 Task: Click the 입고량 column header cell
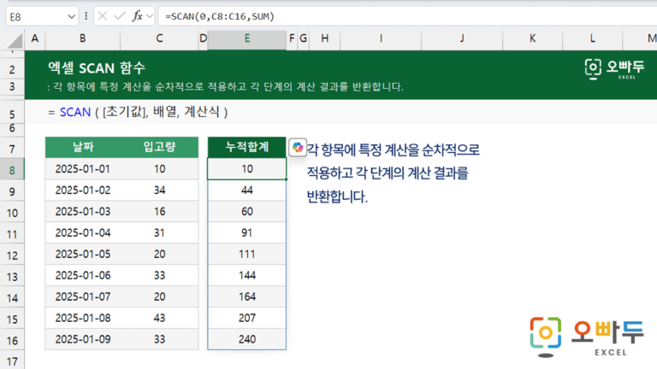click(x=159, y=147)
